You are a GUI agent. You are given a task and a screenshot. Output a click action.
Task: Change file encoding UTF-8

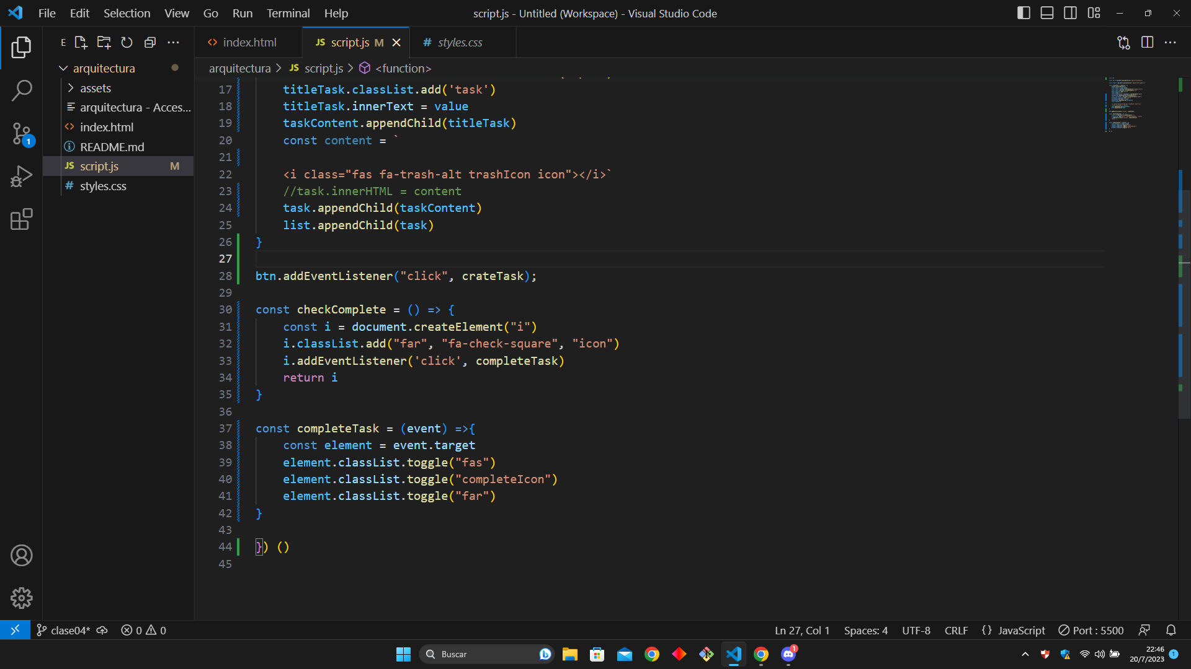(916, 630)
